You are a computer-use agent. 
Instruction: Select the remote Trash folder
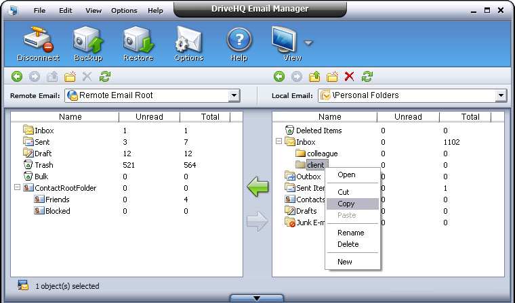click(x=43, y=165)
